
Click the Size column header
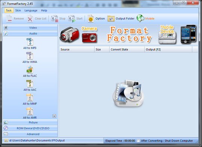click(x=102, y=49)
